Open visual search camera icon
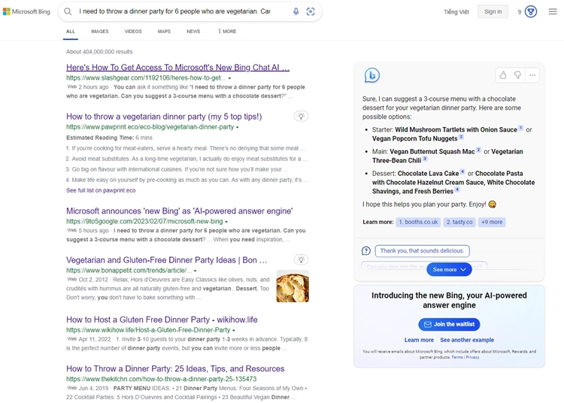Image resolution: width=564 pixels, height=403 pixels. (x=311, y=11)
